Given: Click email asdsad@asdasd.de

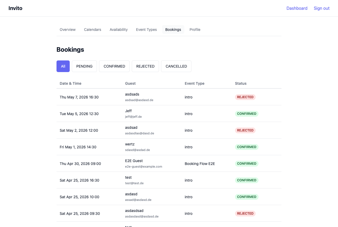Looking at the screenshot, I should coord(139,100).
